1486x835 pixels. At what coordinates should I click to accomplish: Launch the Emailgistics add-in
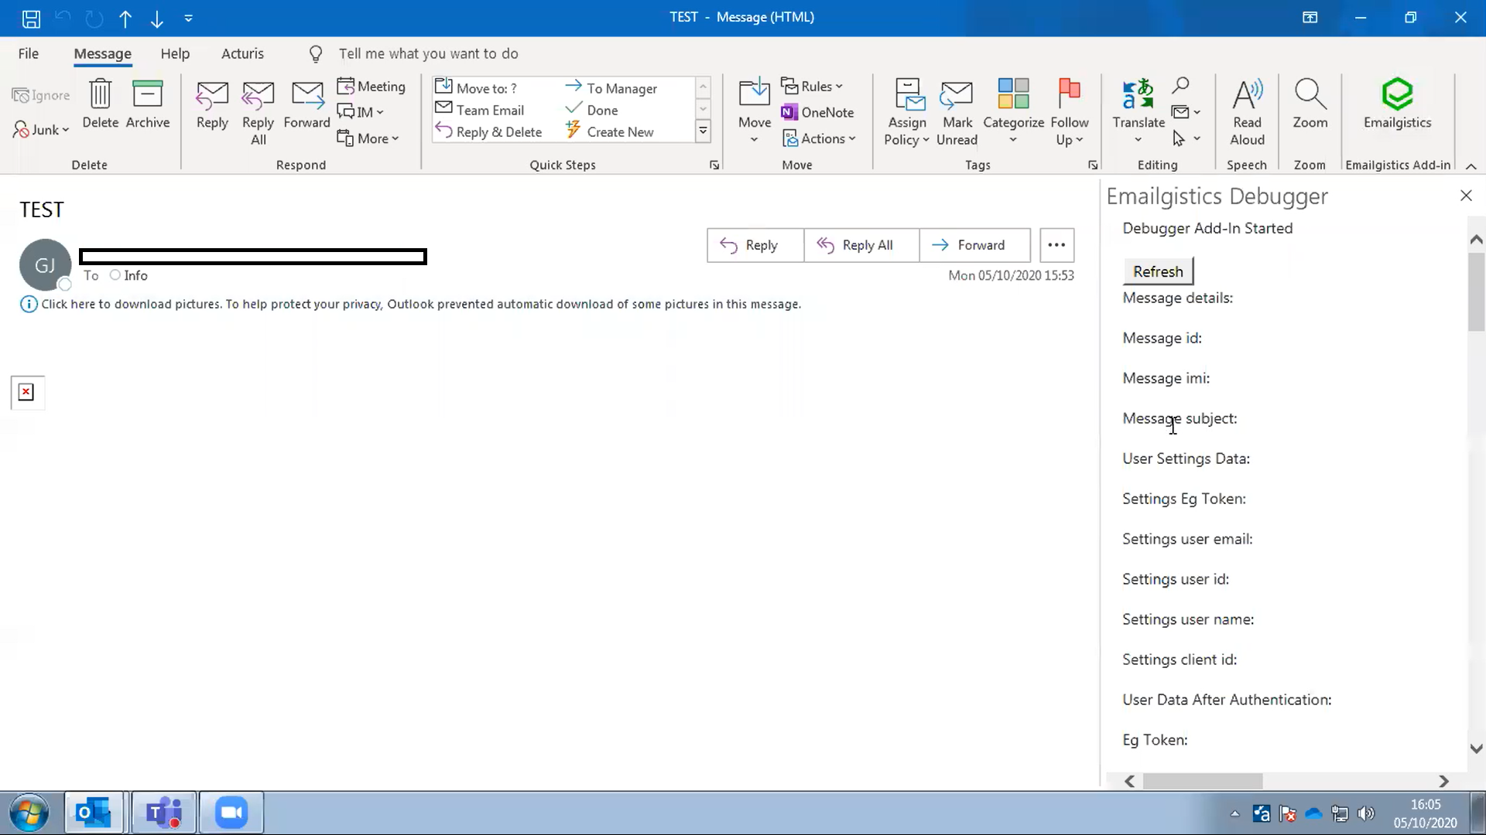1397,104
